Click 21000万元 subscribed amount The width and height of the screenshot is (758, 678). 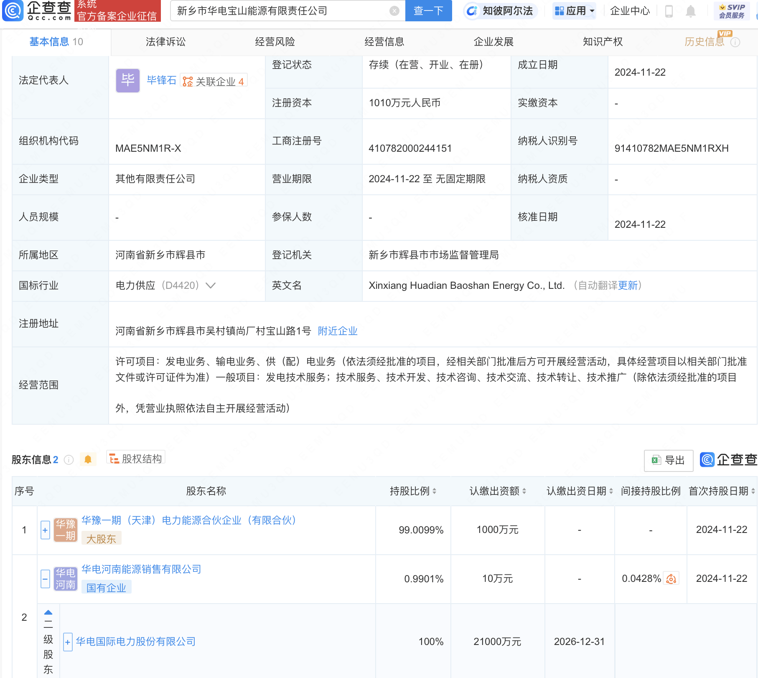click(497, 642)
